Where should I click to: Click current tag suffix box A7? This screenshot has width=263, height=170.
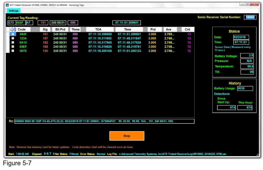29,23
